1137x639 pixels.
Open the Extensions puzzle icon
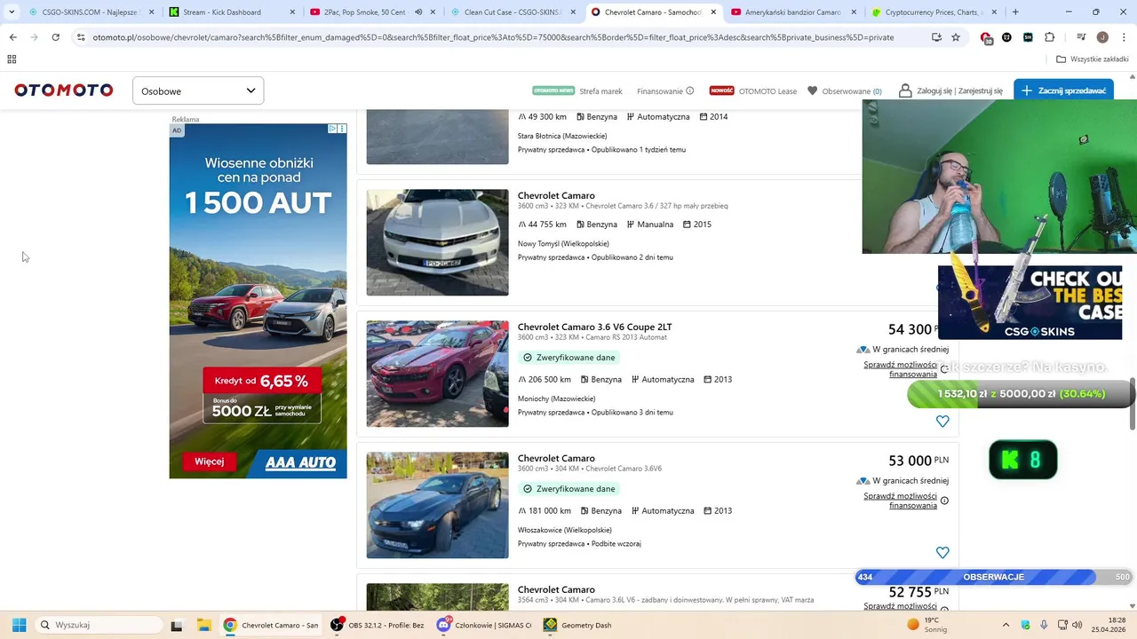[1050, 37]
